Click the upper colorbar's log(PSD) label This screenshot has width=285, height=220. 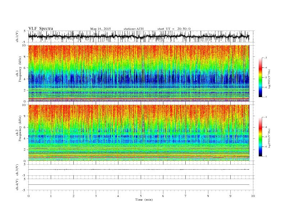269,79
